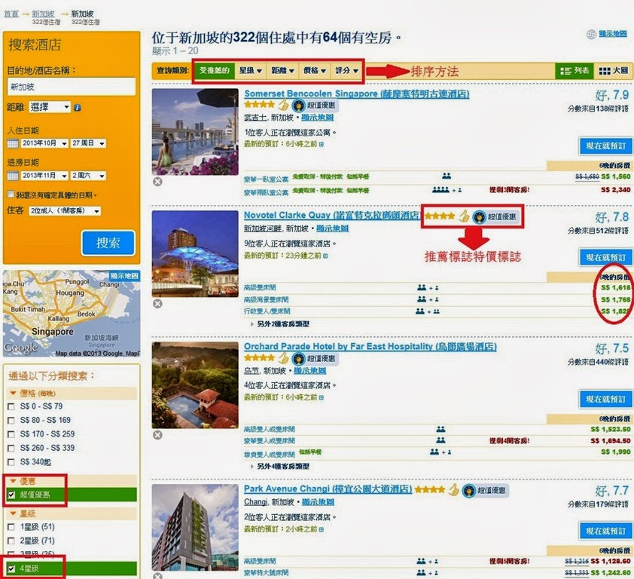The image size is (634, 579).
Task: Check the S$ 80 - S$ 169 price filter
Action: 11,421
